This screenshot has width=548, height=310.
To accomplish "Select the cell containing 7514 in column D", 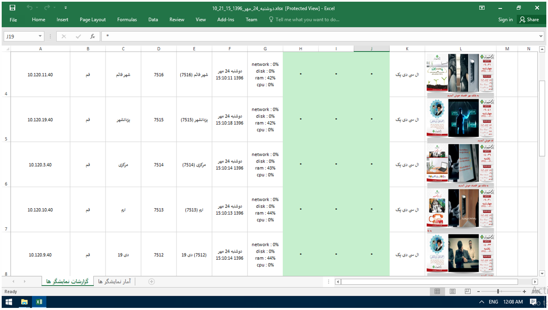I will click(159, 165).
